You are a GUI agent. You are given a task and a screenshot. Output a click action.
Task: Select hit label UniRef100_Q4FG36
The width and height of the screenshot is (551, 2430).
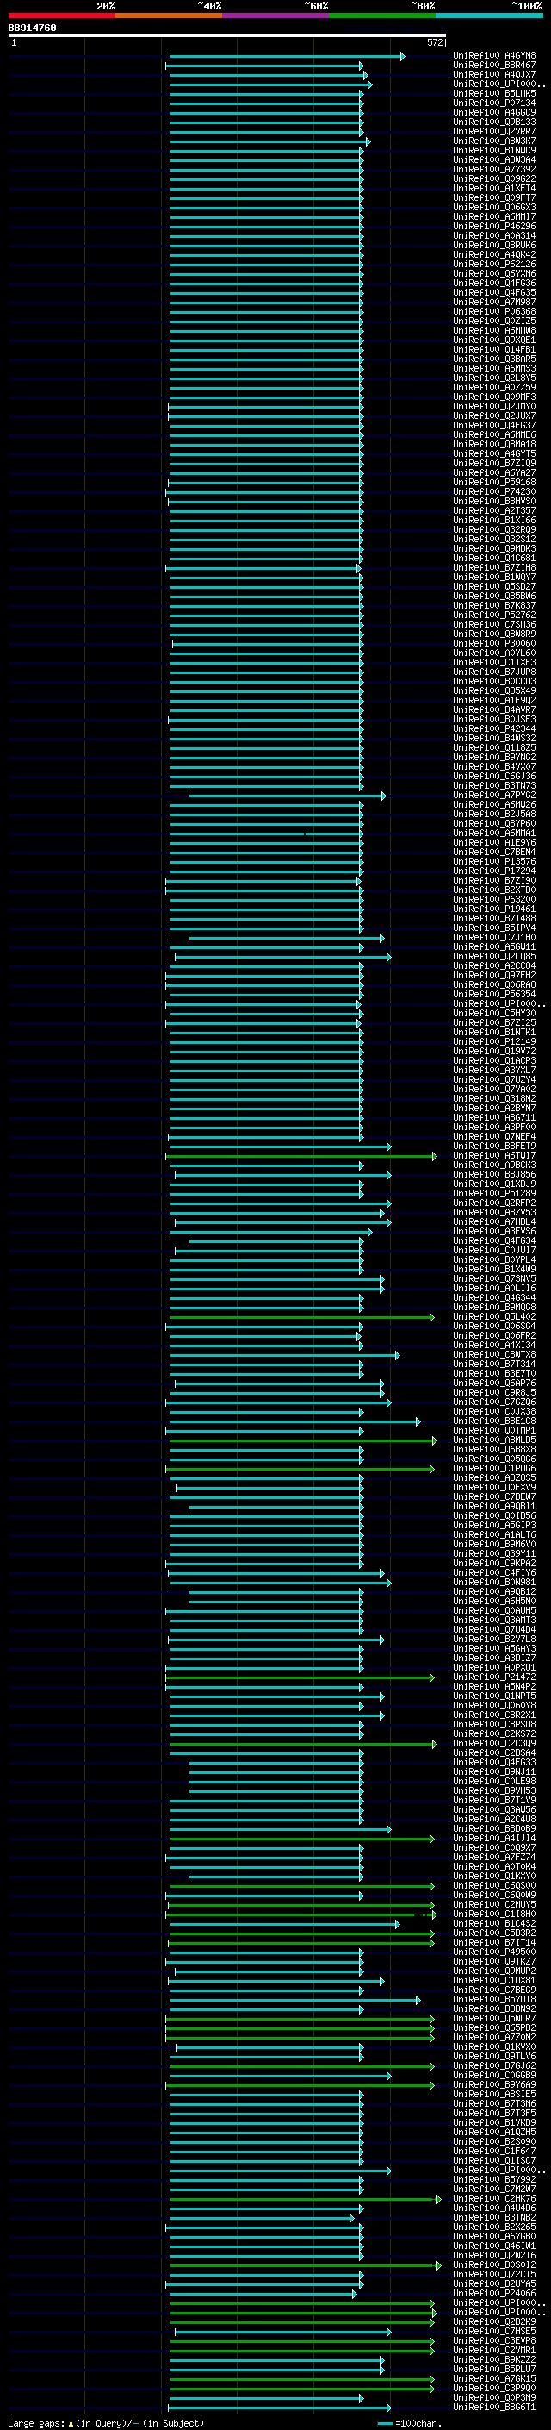494,283
